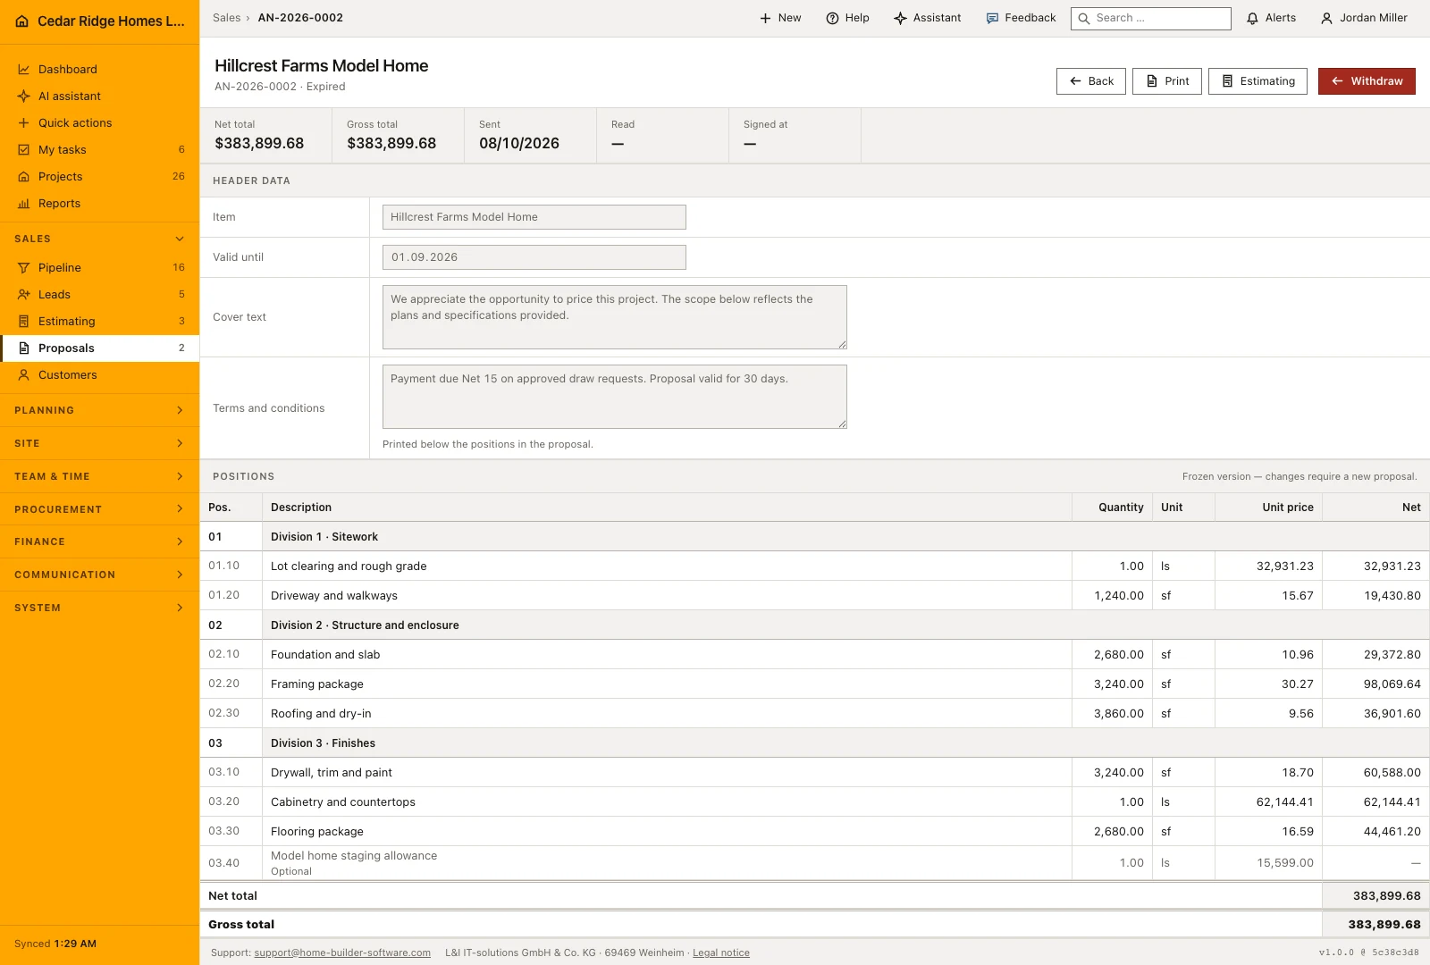Screen dimensions: 1430x965
Task: Withdraw the proposal
Action: 1367,81
